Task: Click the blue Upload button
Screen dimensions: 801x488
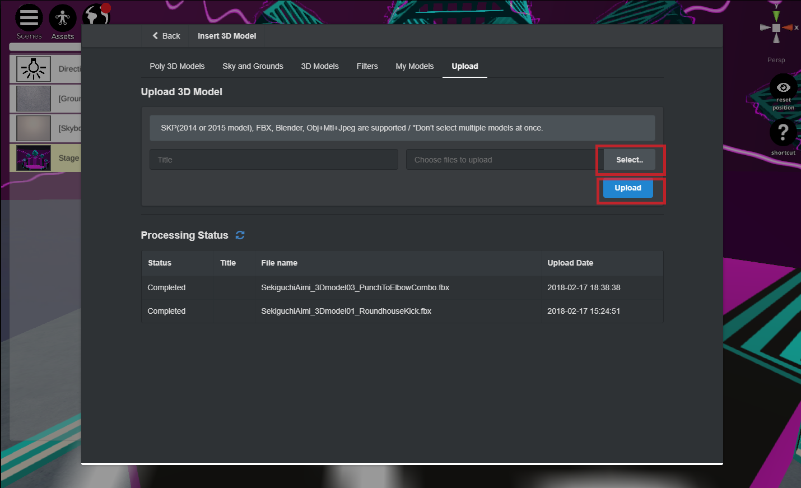Action: click(x=628, y=188)
